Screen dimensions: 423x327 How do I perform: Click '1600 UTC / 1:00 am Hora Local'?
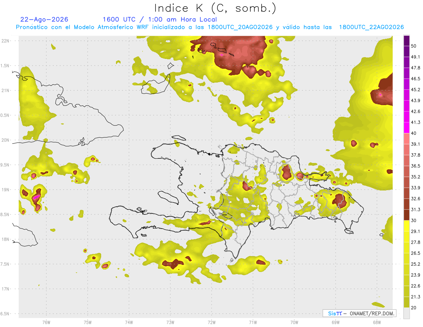click(160, 19)
